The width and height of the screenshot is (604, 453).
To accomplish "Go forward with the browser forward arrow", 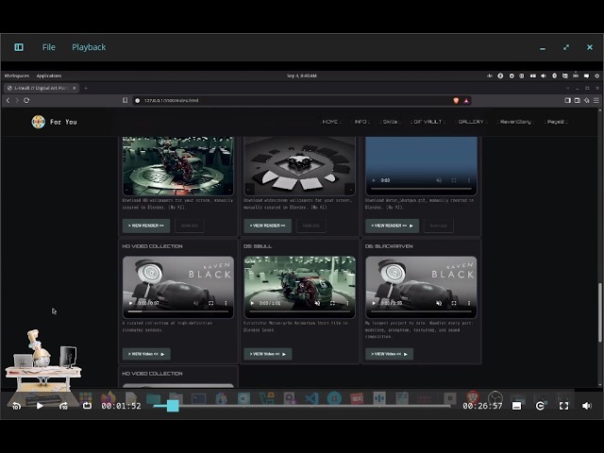I will (17, 101).
